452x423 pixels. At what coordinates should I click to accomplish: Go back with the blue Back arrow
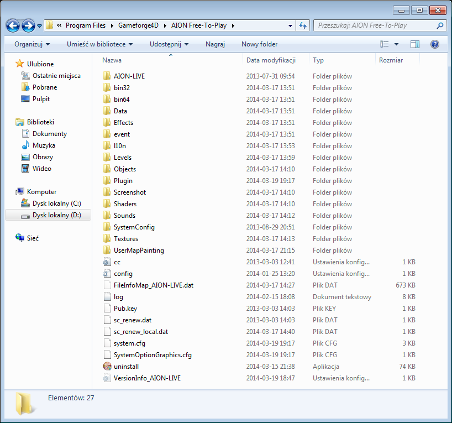[x=13, y=25]
